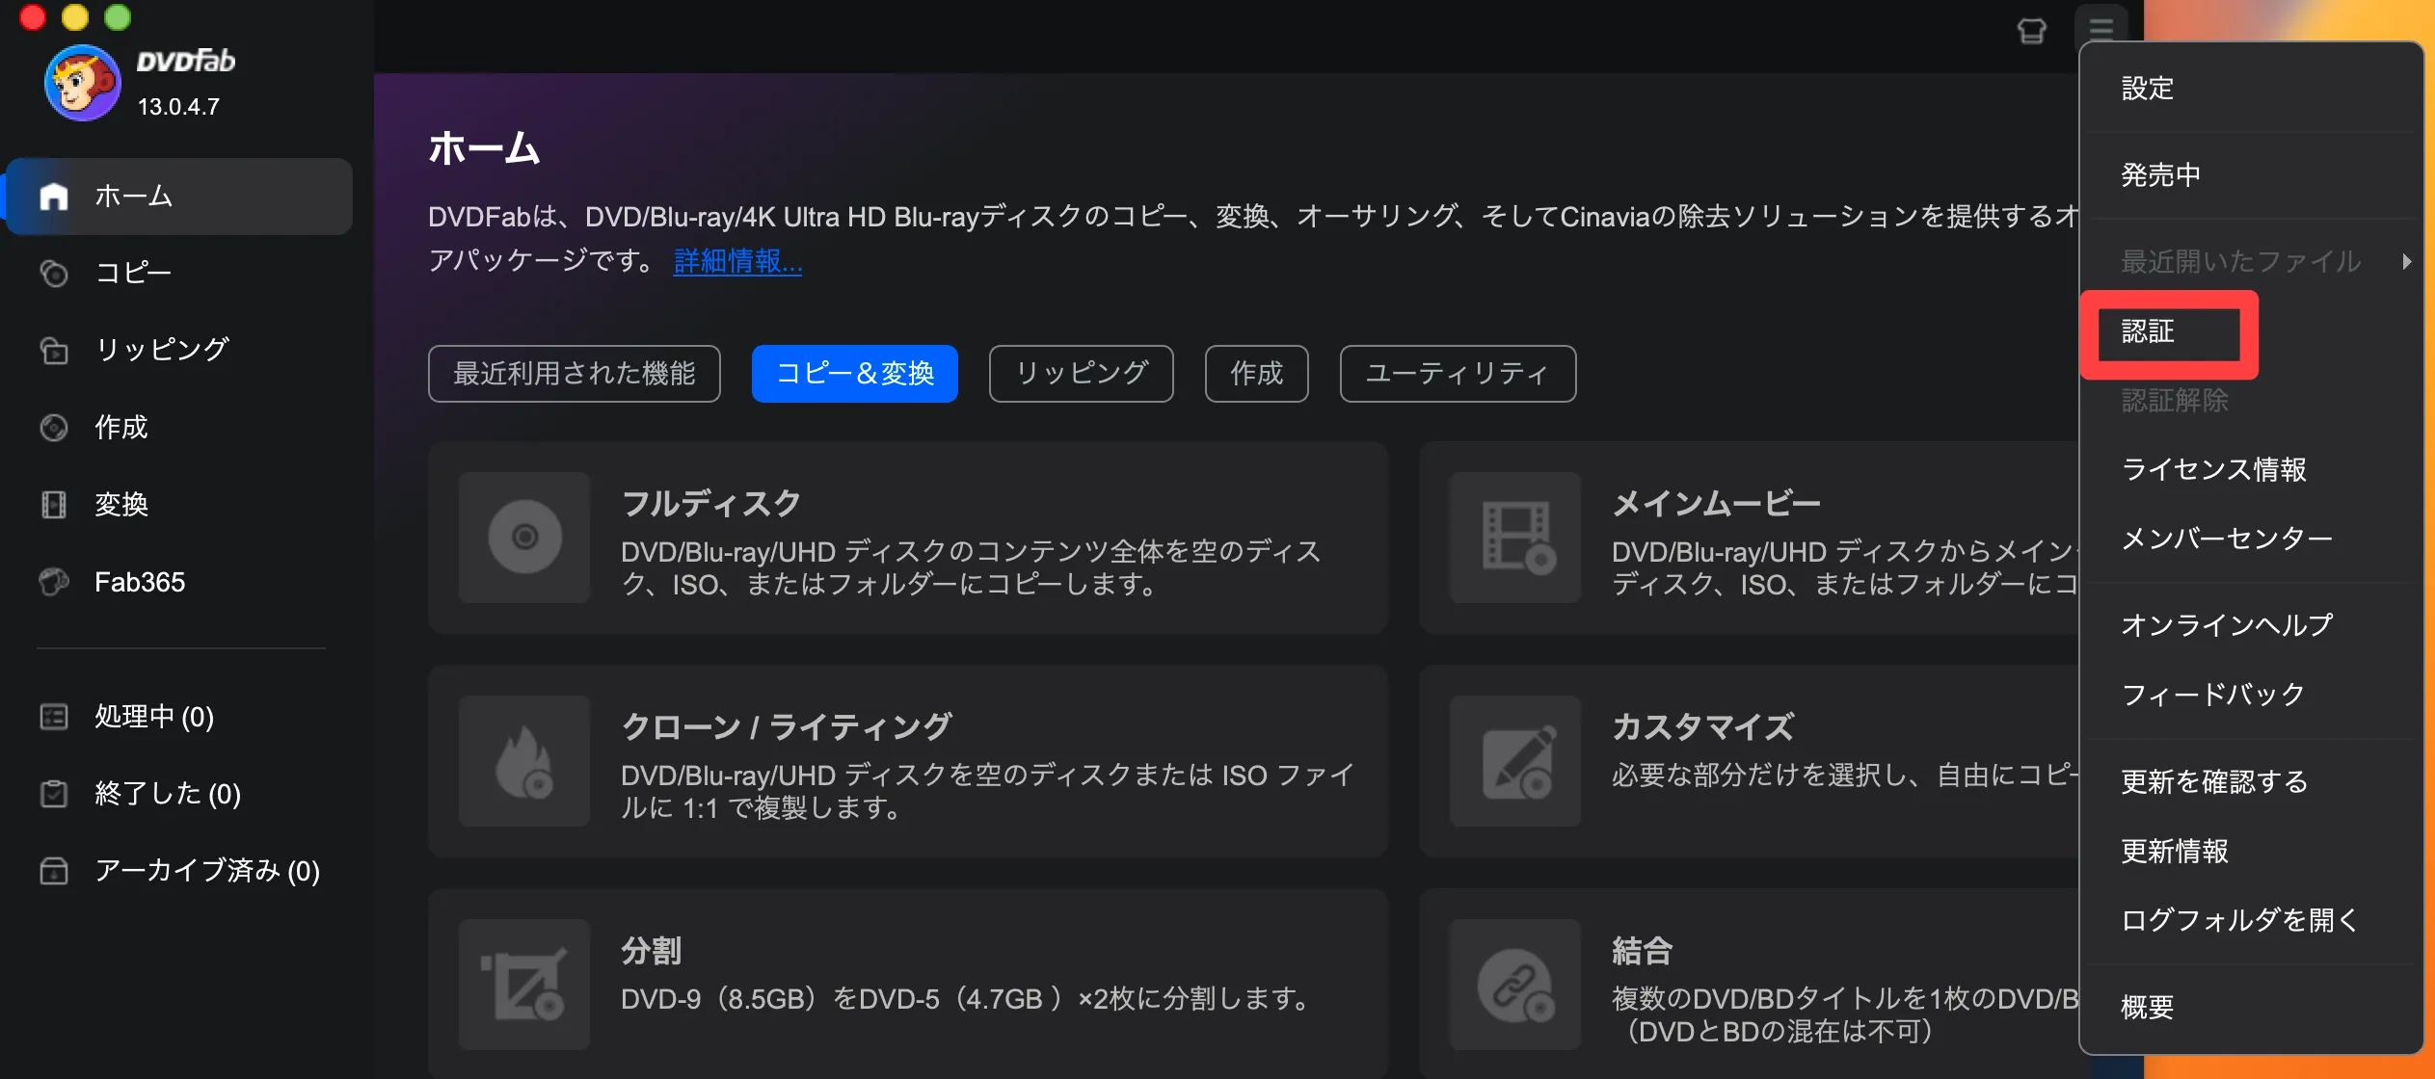Click the 最近利用された機能 button
2435x1079 pixels.
click(574, 374)
